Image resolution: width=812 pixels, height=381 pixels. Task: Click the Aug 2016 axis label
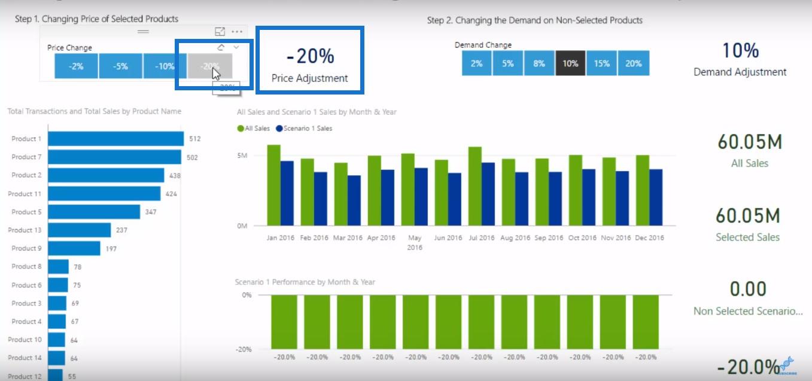[515, 237]
